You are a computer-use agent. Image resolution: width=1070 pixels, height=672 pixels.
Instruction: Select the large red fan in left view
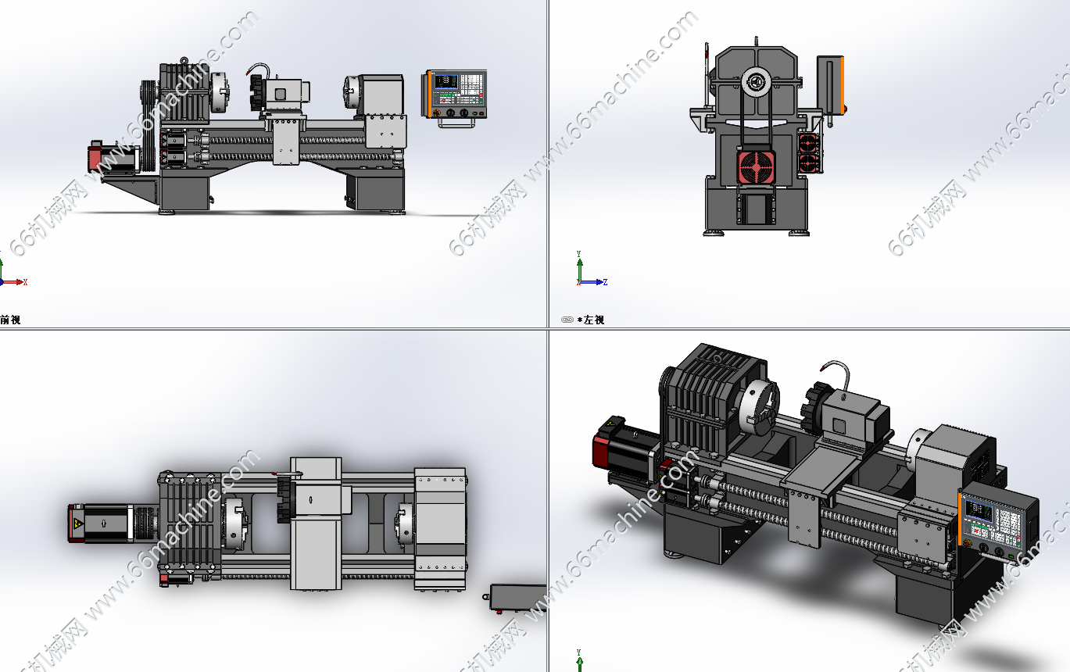tap(756, 168)
